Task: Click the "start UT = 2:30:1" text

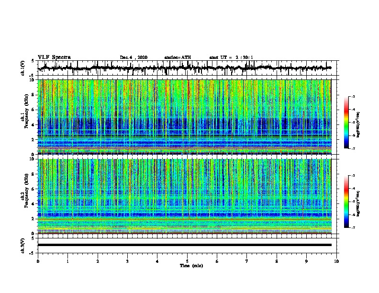Action: pos(231,57)
